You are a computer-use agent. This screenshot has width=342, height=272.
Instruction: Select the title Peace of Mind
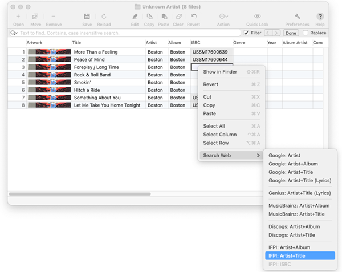[89, 59]
